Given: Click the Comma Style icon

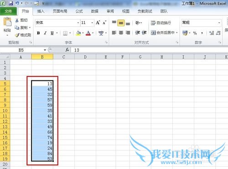Looking at the screenshot, I should 202,33.
